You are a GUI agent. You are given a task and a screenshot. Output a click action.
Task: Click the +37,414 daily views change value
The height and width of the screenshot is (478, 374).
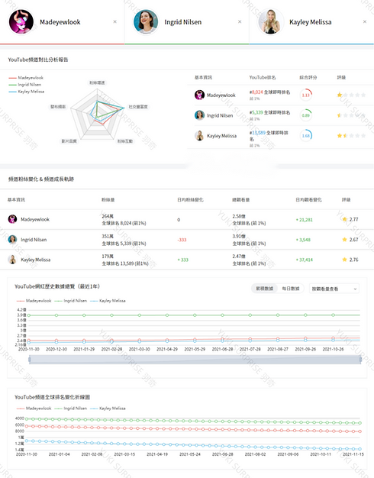point(305,260)
